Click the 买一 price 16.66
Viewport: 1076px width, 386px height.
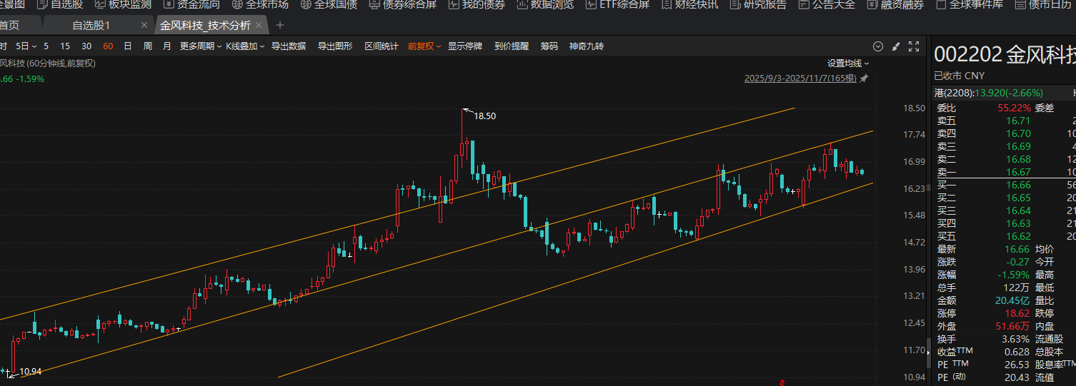[x=1019, y=185]
